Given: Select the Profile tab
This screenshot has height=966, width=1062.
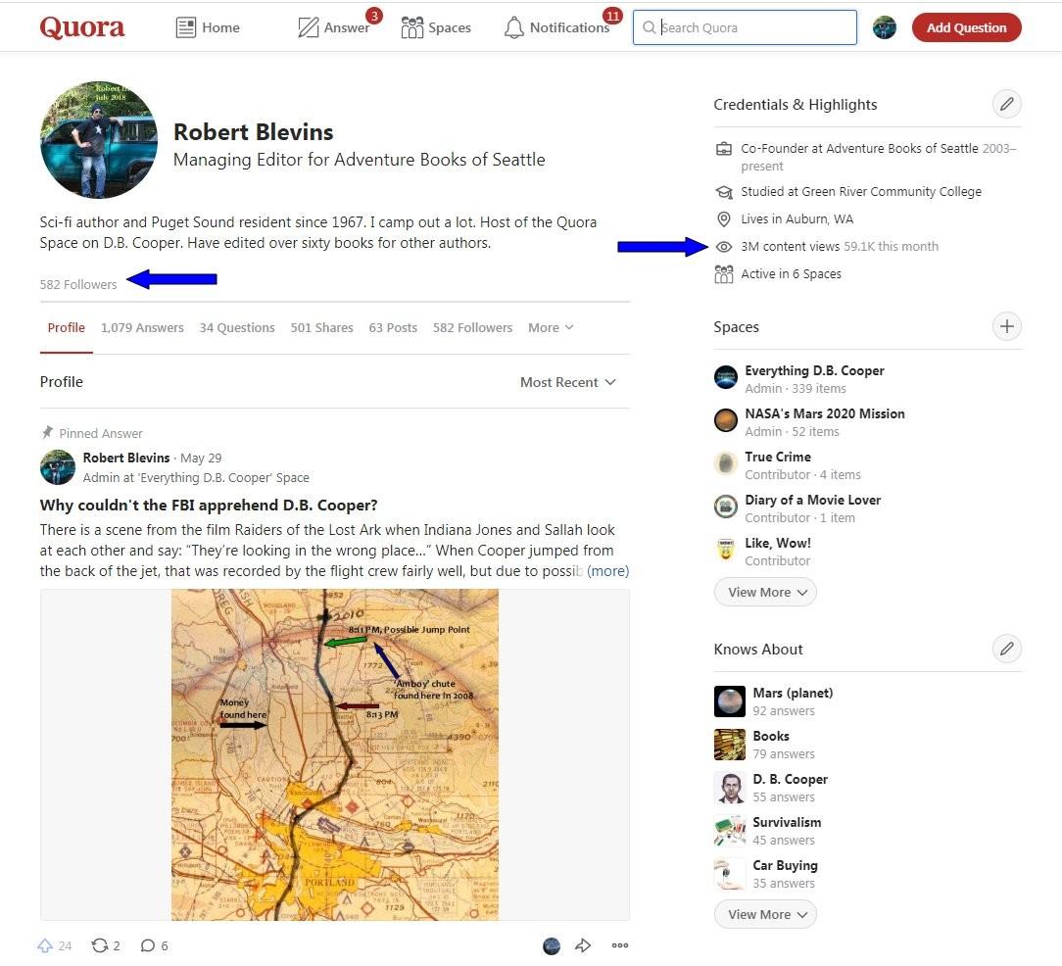Looking at the screenshot, I should tap(66, 328).
